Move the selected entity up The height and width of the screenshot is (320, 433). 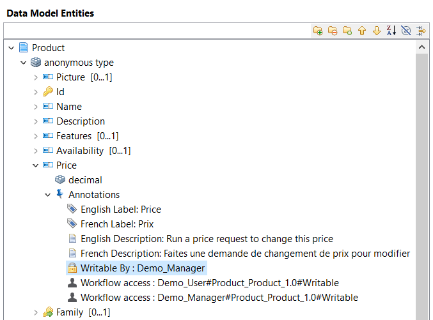(362, 31)
